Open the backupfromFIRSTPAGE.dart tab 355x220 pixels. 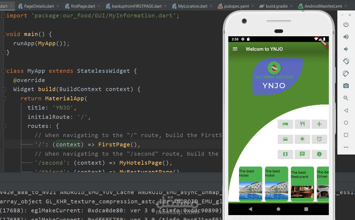coord(137,6)
